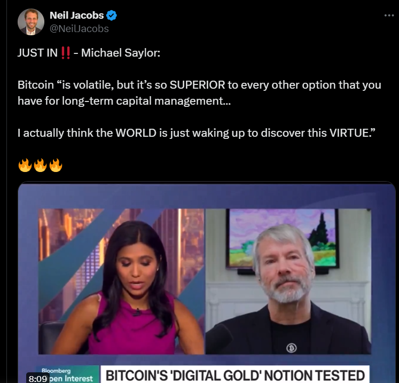The height and width of the screenshot is (383, 399).
Task: Click the 'JUST IN' tweet line
Action: pyautogui.click(x=89, y=53)
